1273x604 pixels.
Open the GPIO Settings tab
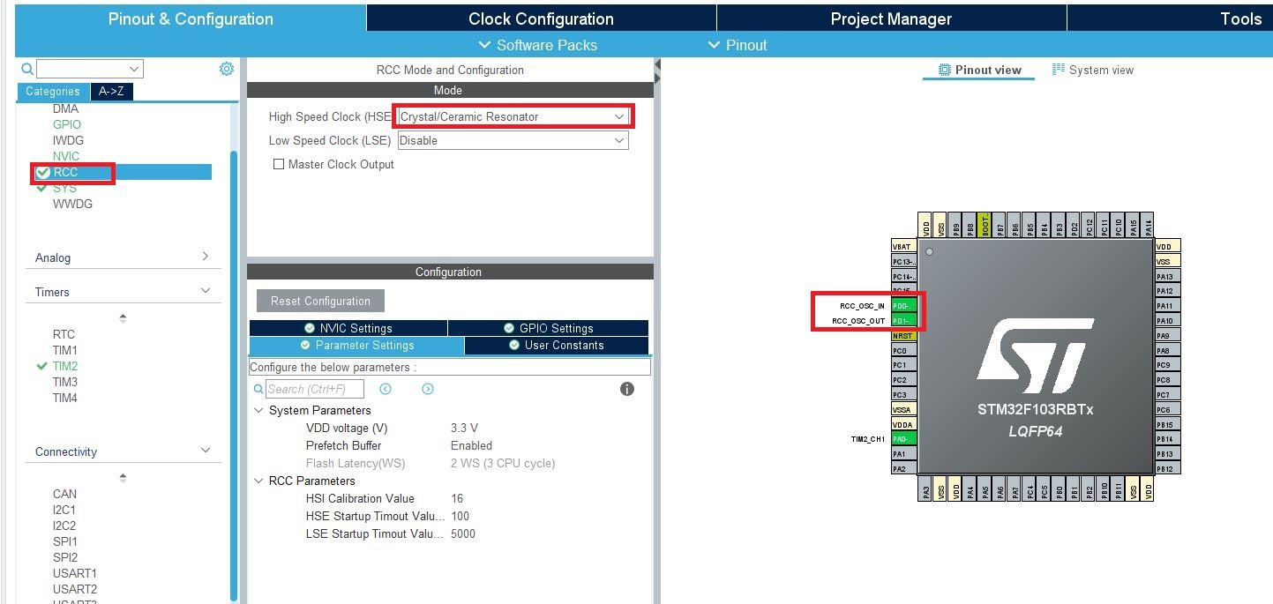(548, 328)
